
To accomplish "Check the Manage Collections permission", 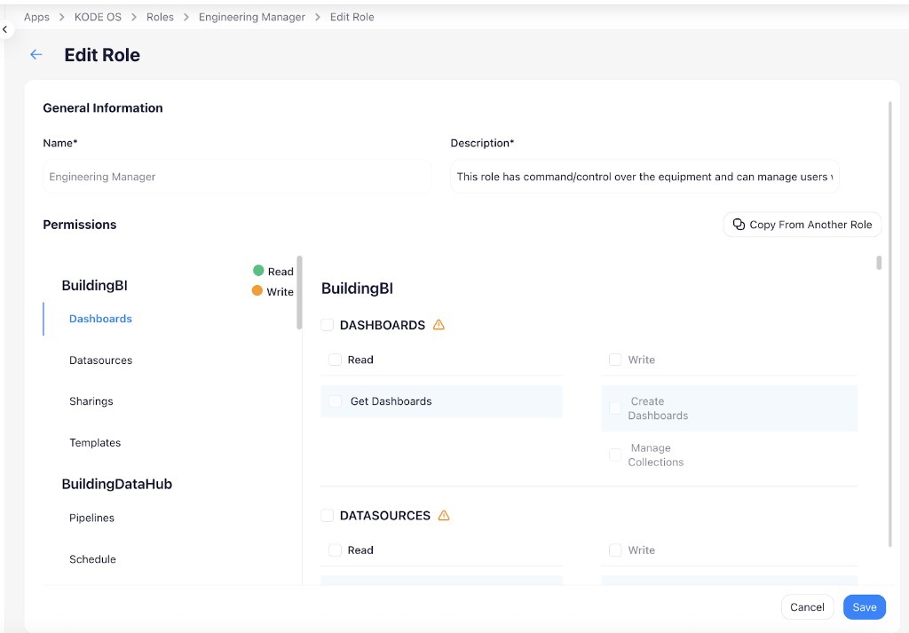I will pos(616,455).
